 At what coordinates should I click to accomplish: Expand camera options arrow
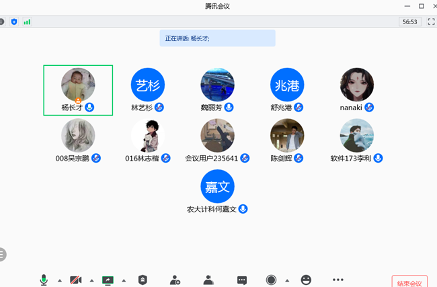pos(91,280)
